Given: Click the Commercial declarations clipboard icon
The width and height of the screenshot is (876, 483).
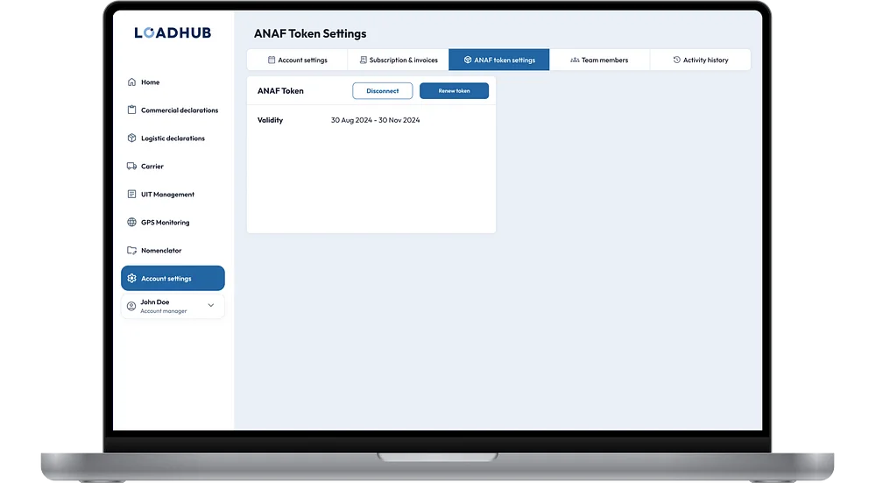Looking at the screenshot, I should click(x=132, y=110).
